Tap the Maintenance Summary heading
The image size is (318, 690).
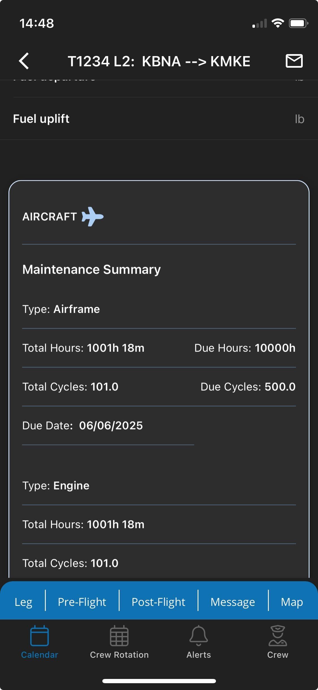click(92, 269)
